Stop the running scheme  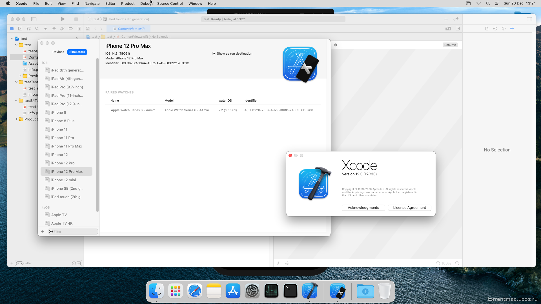point(76,19)
